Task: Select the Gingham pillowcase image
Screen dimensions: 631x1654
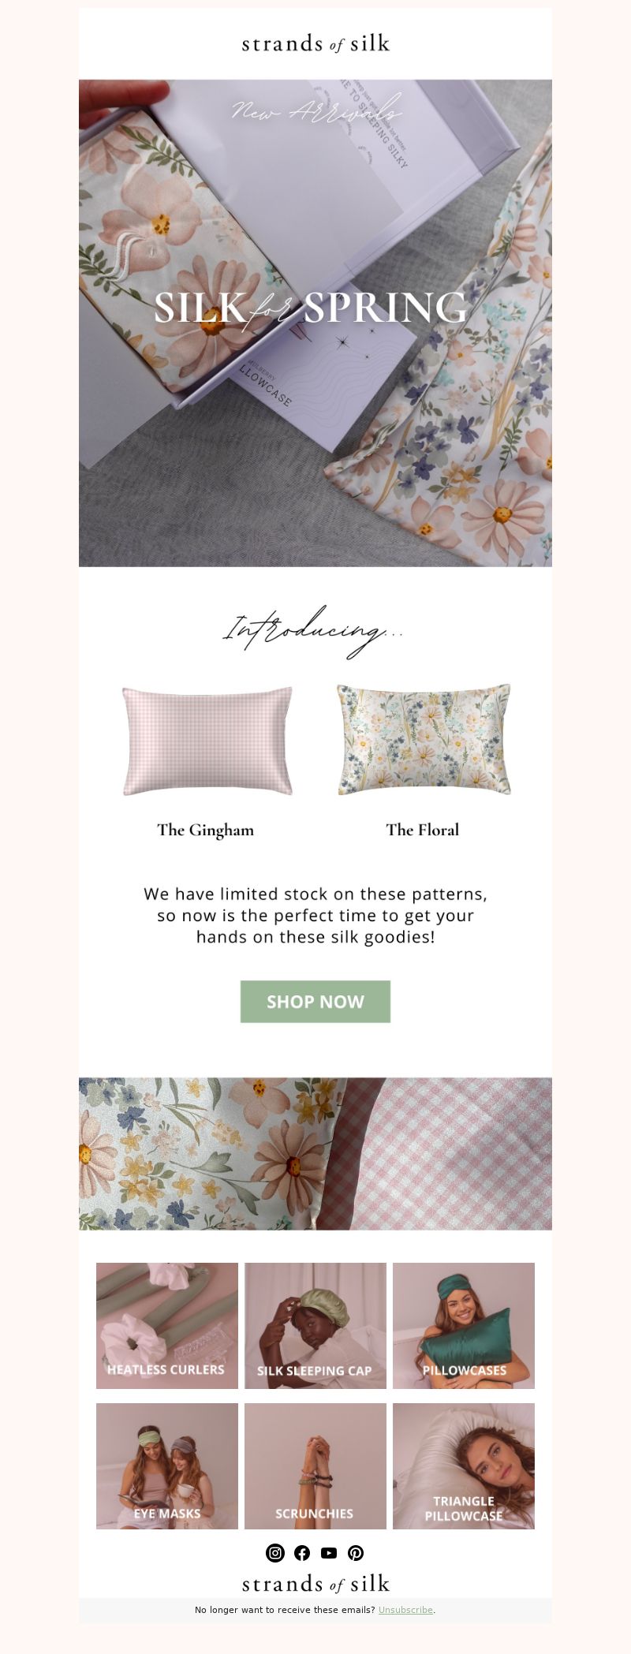Action: click(x=207, y=741)
